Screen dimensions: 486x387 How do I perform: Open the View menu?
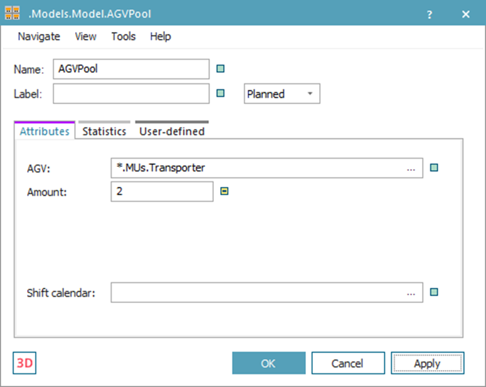click(x=86, y=36)
